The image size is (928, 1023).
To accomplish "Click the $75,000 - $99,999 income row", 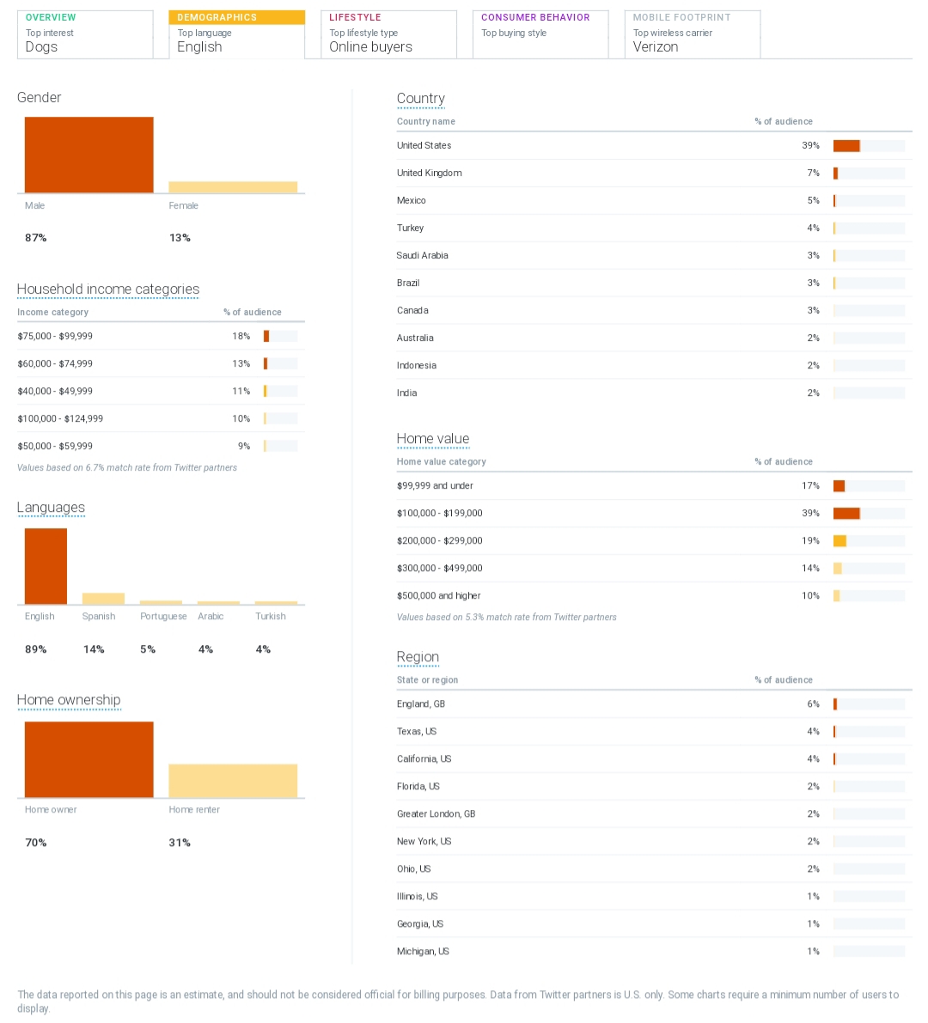I will 162,336.
